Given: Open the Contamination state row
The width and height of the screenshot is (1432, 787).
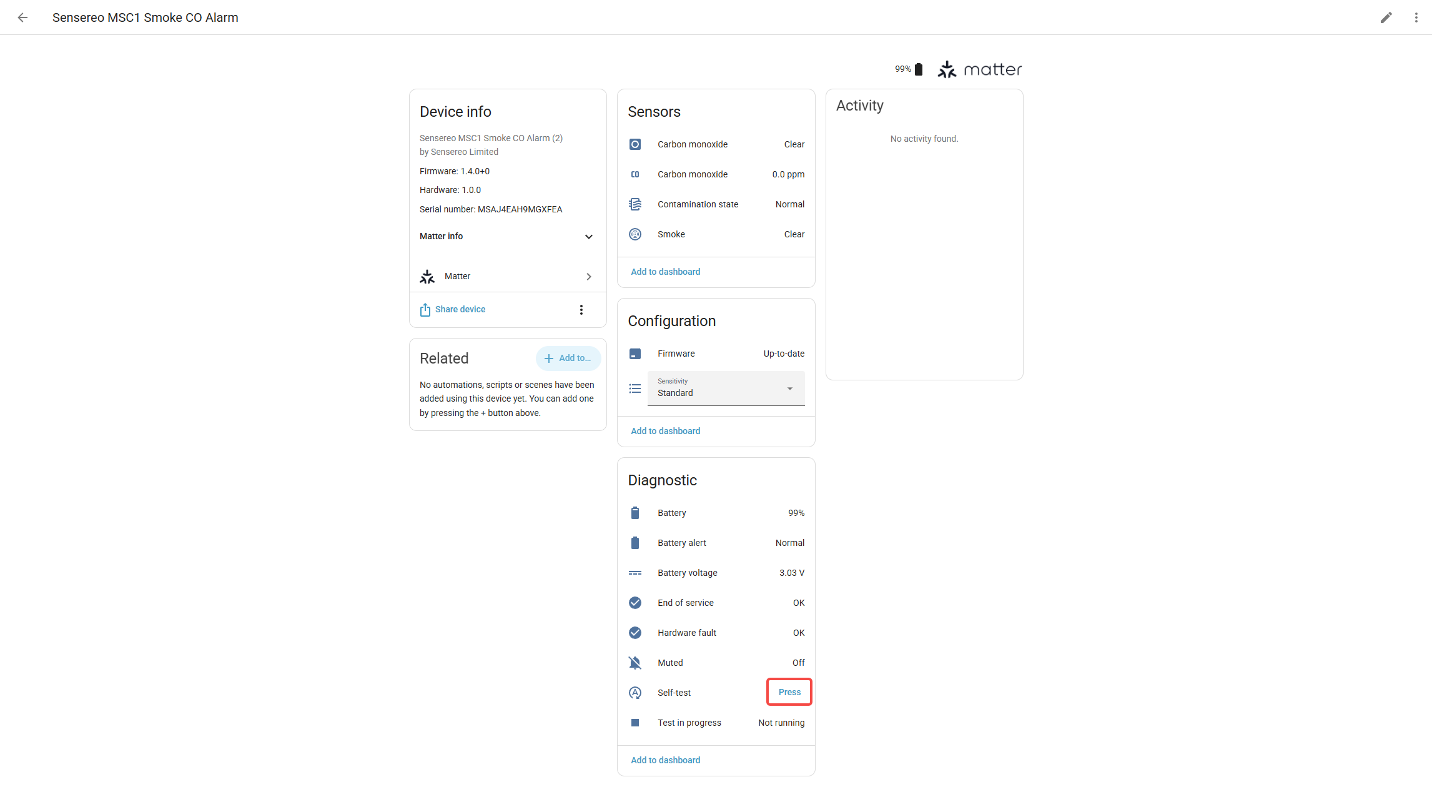Looking at the screenshot, I should coord(716,204).
